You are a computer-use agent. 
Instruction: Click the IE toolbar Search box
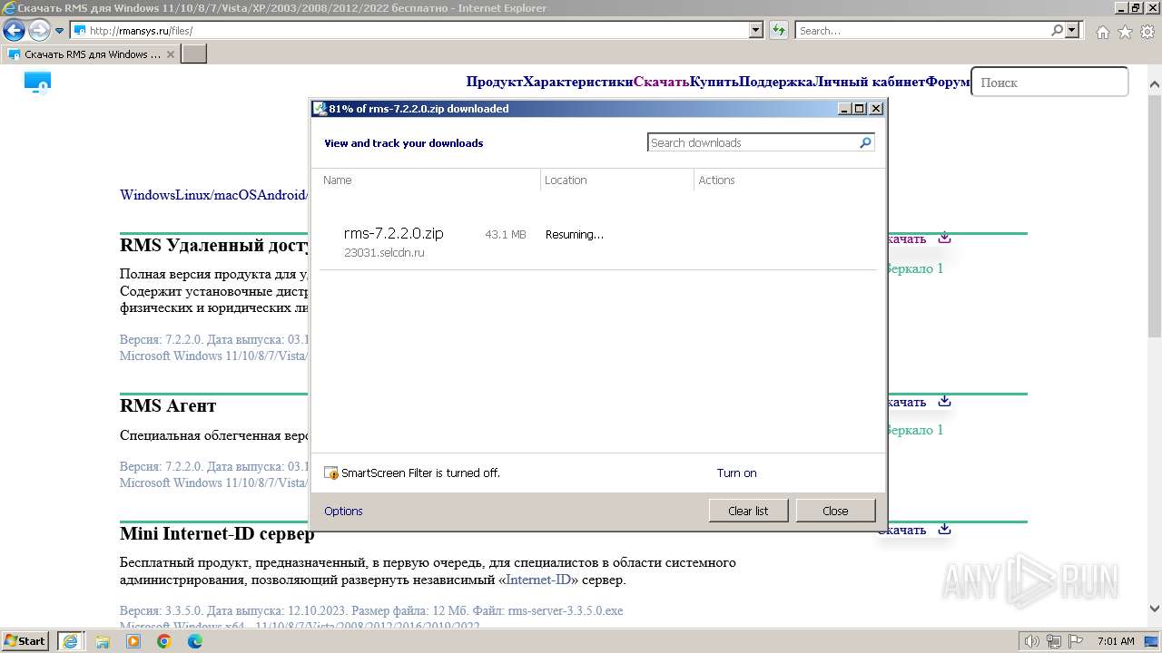921,30
